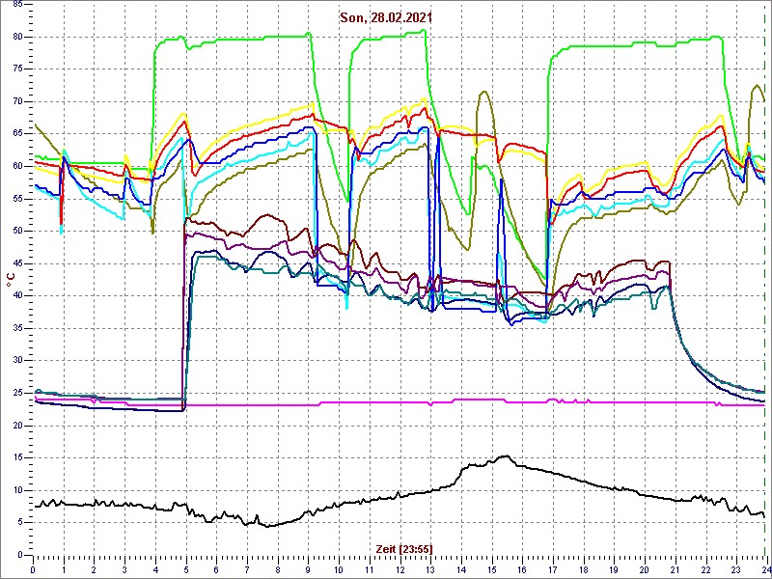
Task: Click hour label 6 on time axis
Action: pyautogui.click(x=216, y=568)
